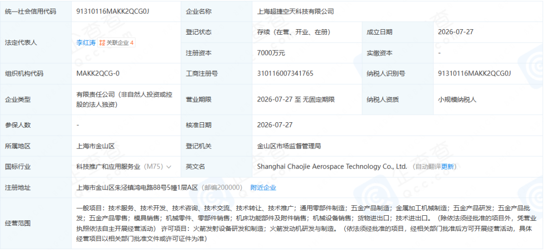The width and height of the screenshot is (544, 250).
Task: Select company name 上海超捷空天科技有限公司
Action: tap(295, 12)
